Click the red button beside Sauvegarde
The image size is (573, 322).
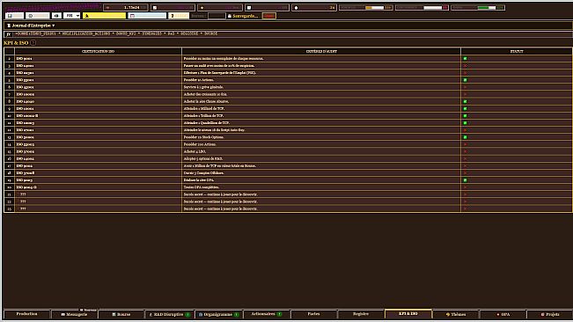click(269, 16)
